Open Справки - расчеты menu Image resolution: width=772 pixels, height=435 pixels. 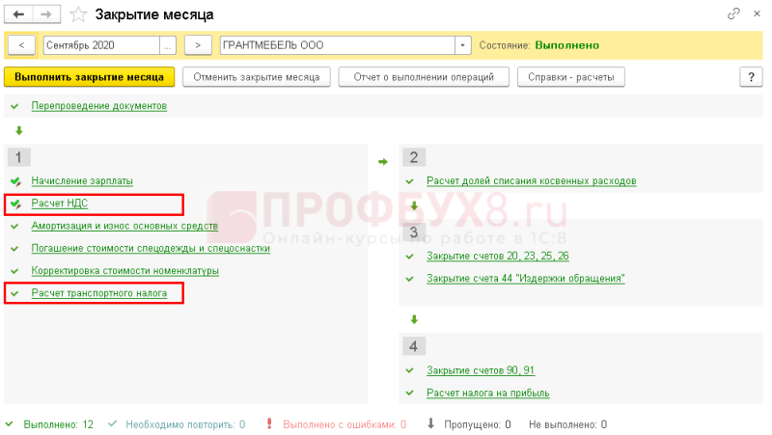point(571,77)
